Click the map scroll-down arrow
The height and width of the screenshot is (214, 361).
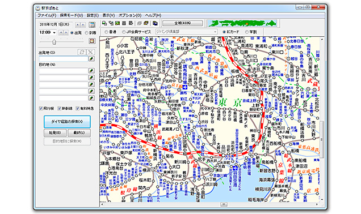tap(322, 200)
